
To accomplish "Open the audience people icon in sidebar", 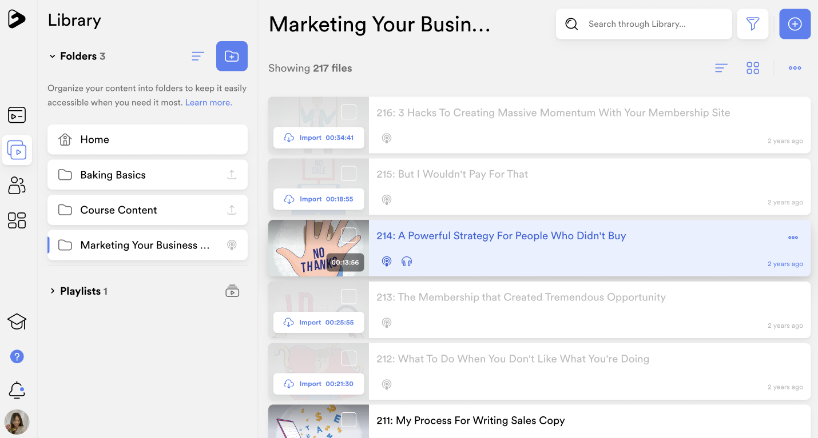I will coord(17,185).
